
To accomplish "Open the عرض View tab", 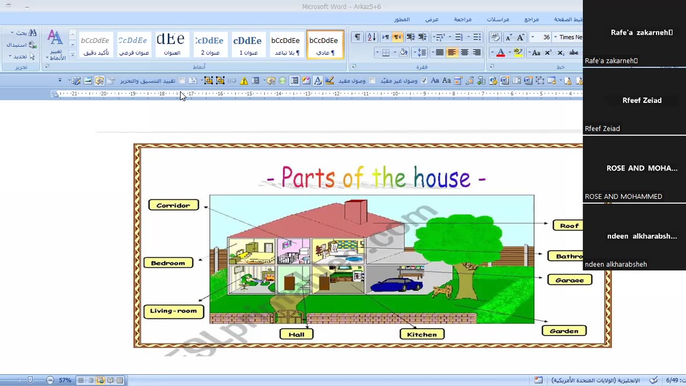I will 432,19.
